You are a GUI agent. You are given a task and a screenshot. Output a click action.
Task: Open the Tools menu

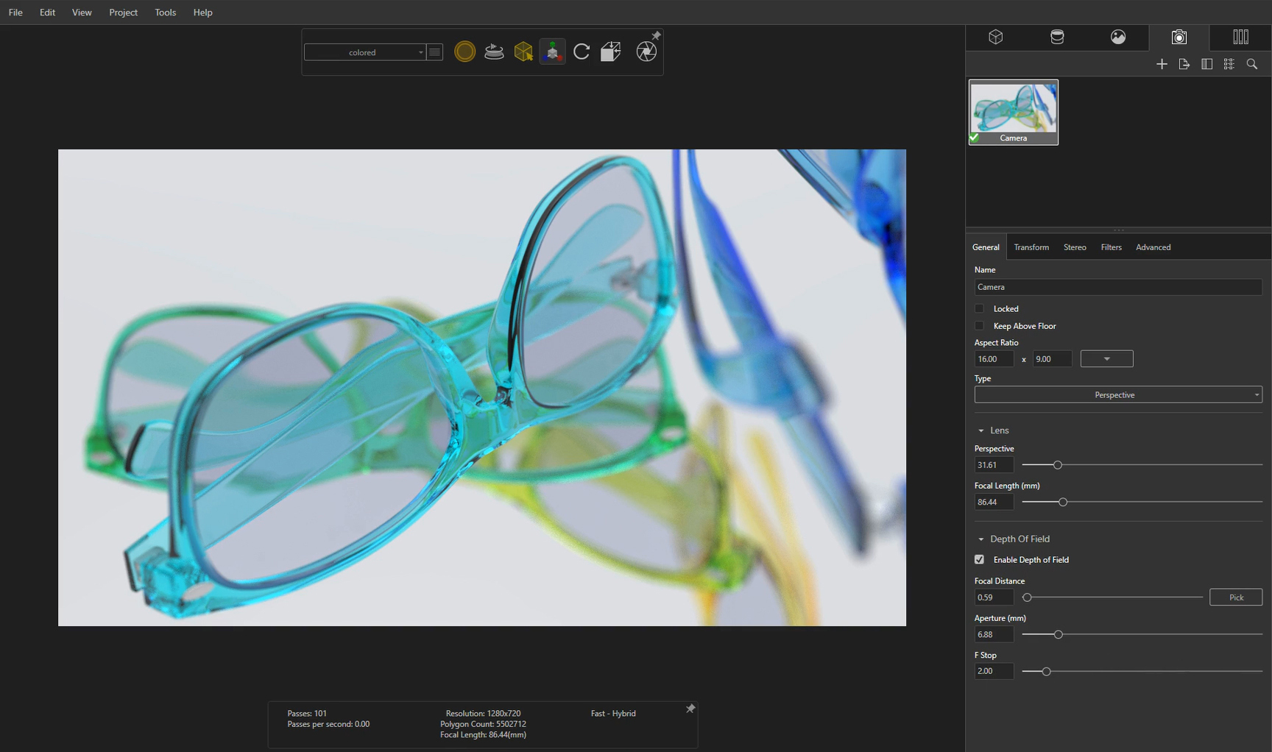tap(165, 12)
